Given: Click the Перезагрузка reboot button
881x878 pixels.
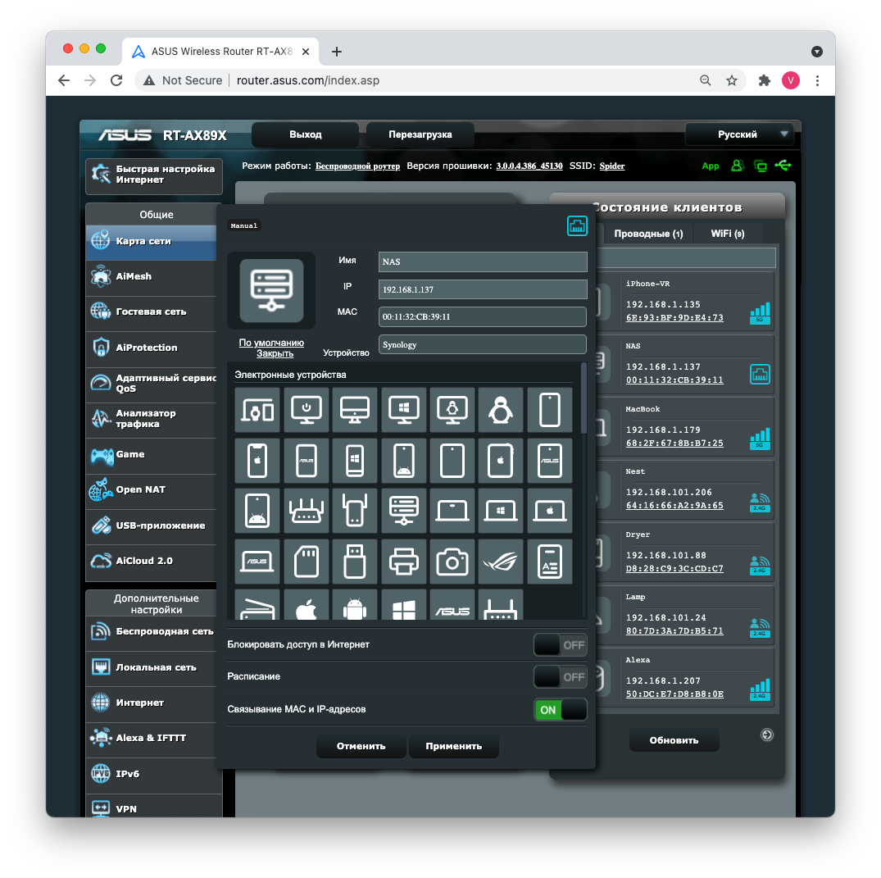Looking at the screenshot, I should [x=420, y=134].
